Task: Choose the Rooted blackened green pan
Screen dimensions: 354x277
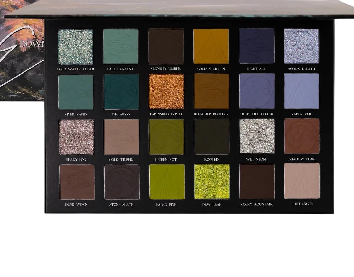Action: pyautogui.click(x=212, y=137)
